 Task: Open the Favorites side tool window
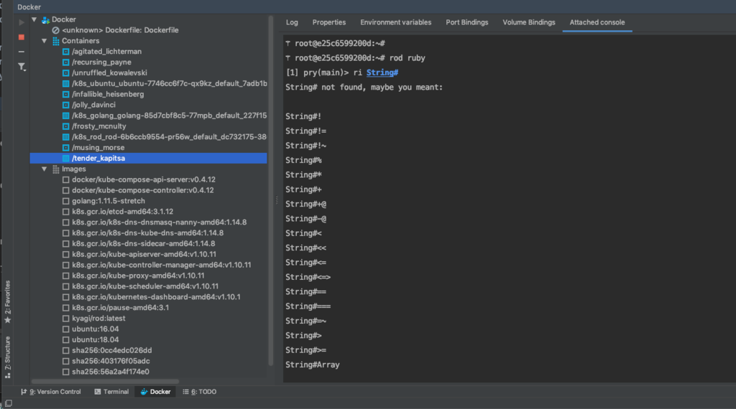(7, 302)
